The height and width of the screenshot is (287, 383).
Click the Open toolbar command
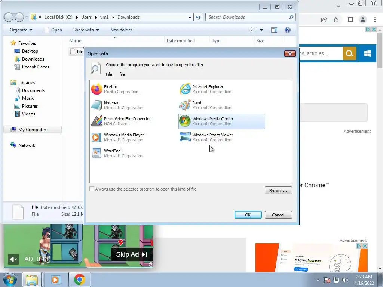point(53,30)
